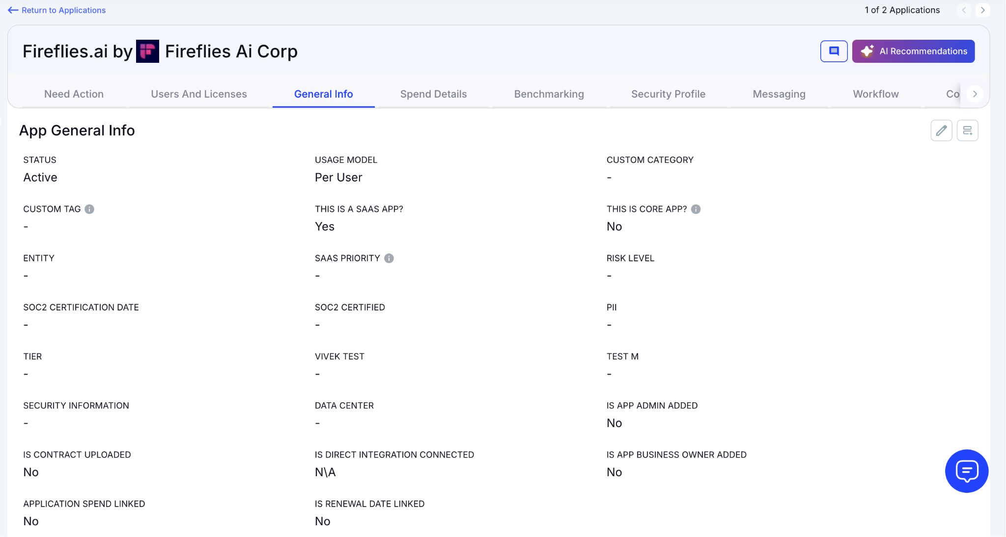
Task: Open the comments icon button
Action: (834, 51)
